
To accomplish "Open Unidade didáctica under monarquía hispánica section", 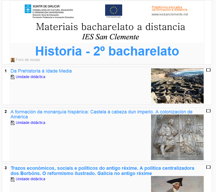I will pyautogui.click(x=30, y=123).
